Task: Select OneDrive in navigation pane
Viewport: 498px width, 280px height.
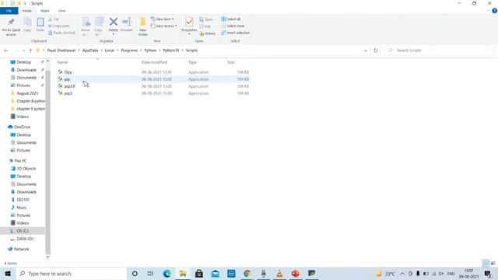Action: tap(22, 127)
